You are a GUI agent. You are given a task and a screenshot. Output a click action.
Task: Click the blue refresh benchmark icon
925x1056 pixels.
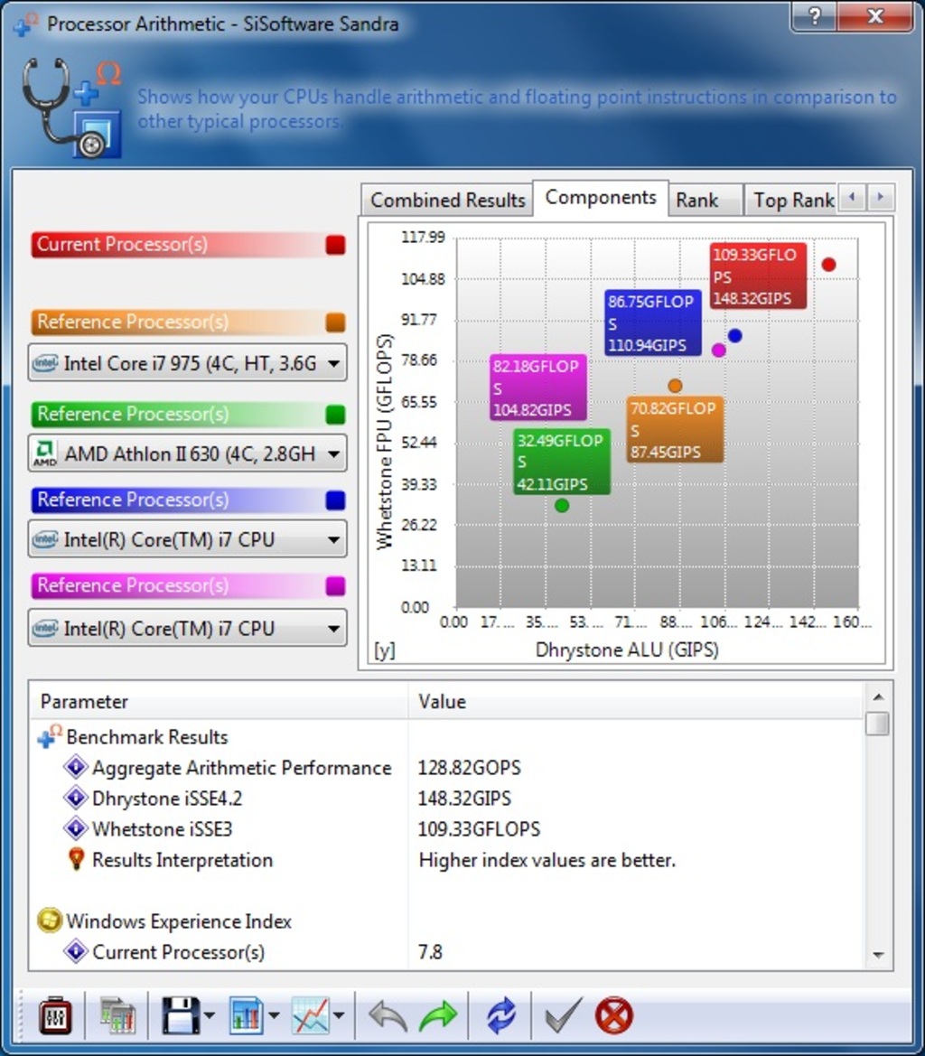coord(501,1015)
